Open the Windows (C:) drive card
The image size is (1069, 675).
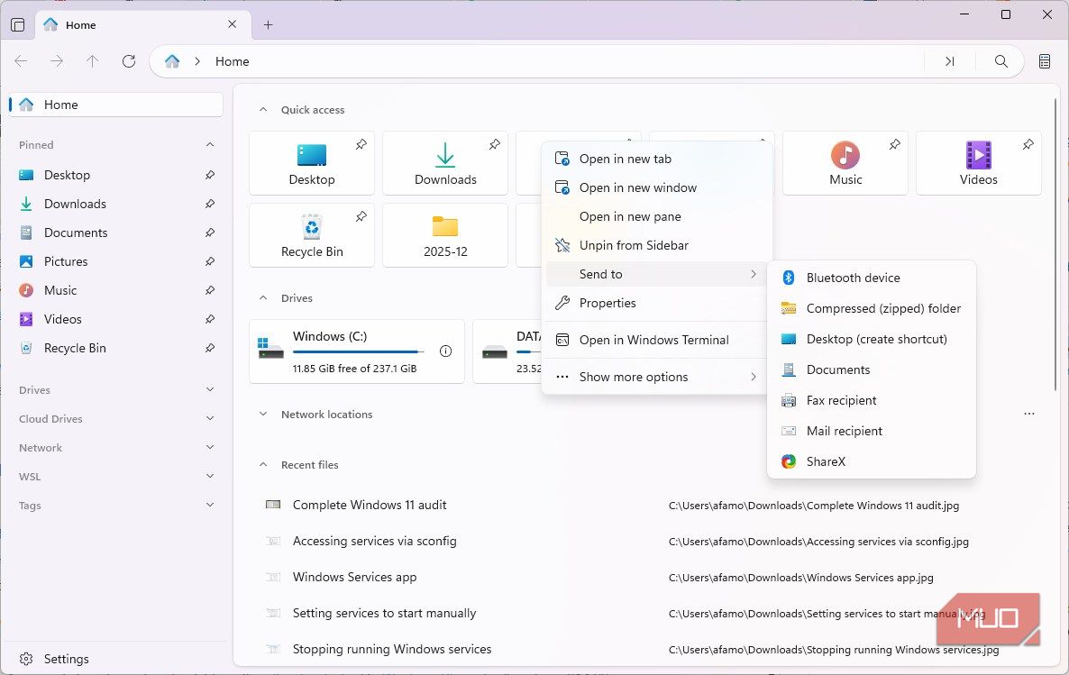(357, 351)
